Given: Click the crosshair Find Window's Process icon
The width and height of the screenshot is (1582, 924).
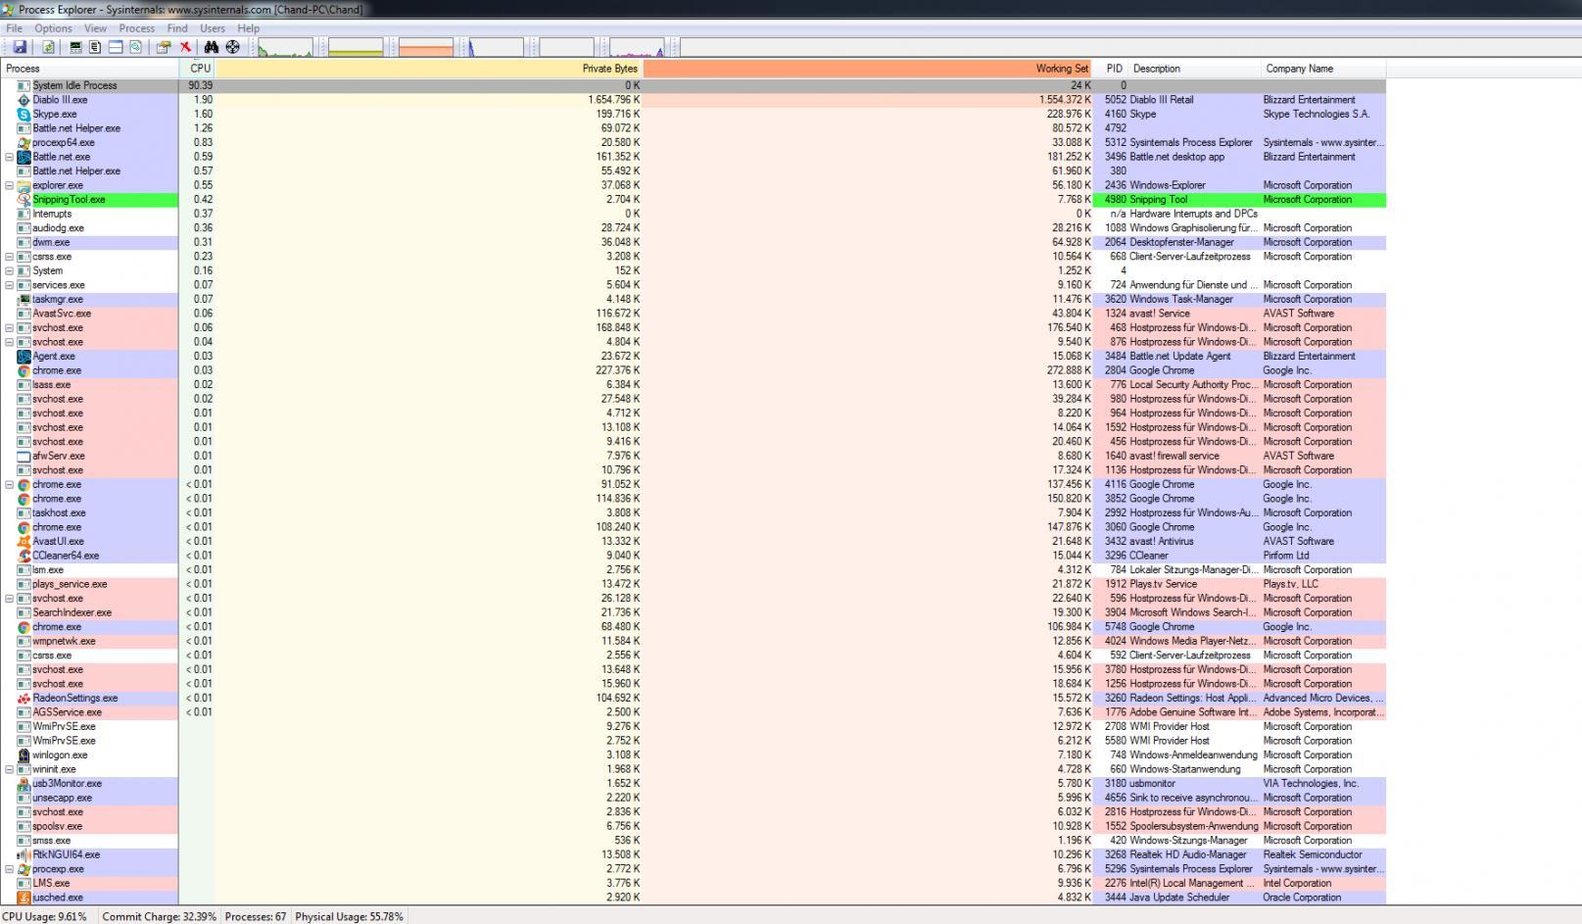Looking at the screenshot, I should (x=233, y=47).
